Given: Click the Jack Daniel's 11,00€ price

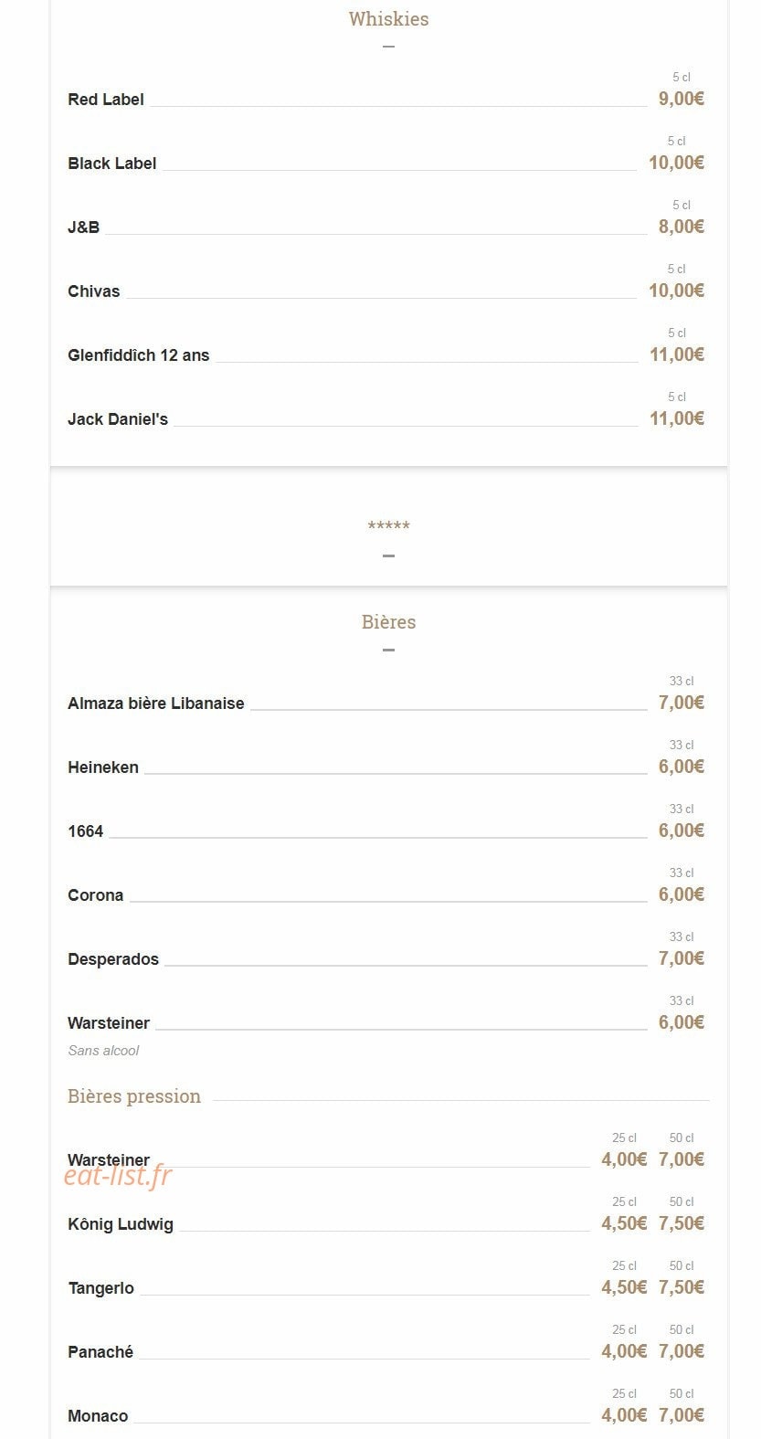Looking at the screenshot, I should coord(676,418).
